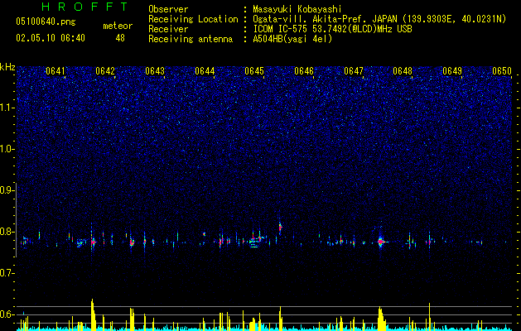This screenshot has height=331, width=521.
Task: Click the 0642 time marker
Action: [105, 71]
